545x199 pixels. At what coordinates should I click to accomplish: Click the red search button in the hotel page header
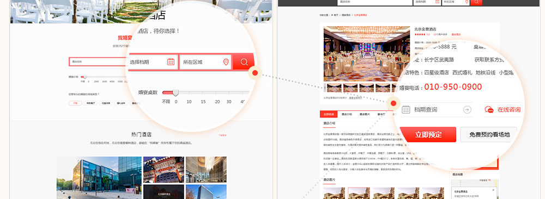[476, 2]
